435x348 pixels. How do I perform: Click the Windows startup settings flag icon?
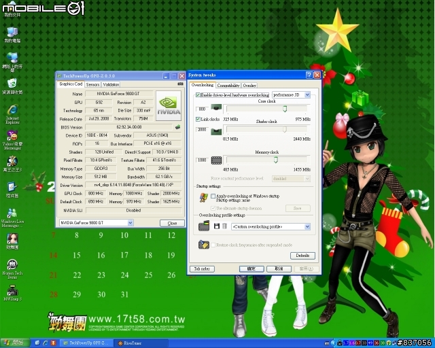(204, 197)
